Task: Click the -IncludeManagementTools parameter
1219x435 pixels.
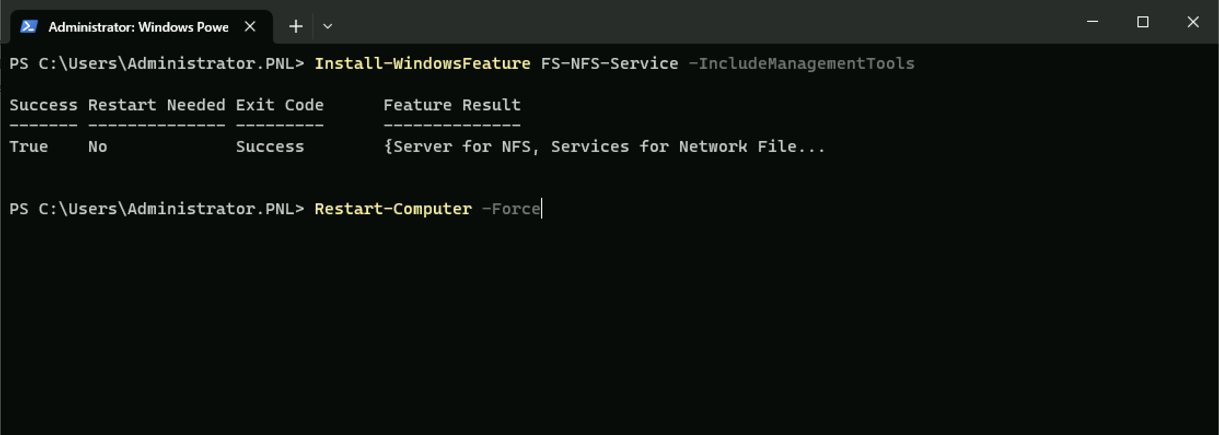Action: point(802,63)
